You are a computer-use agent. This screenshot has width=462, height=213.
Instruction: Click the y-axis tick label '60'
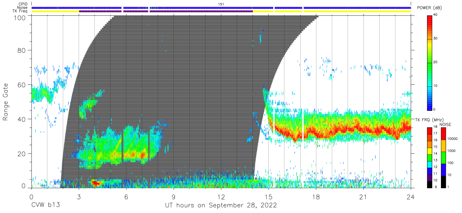point(22,85)
